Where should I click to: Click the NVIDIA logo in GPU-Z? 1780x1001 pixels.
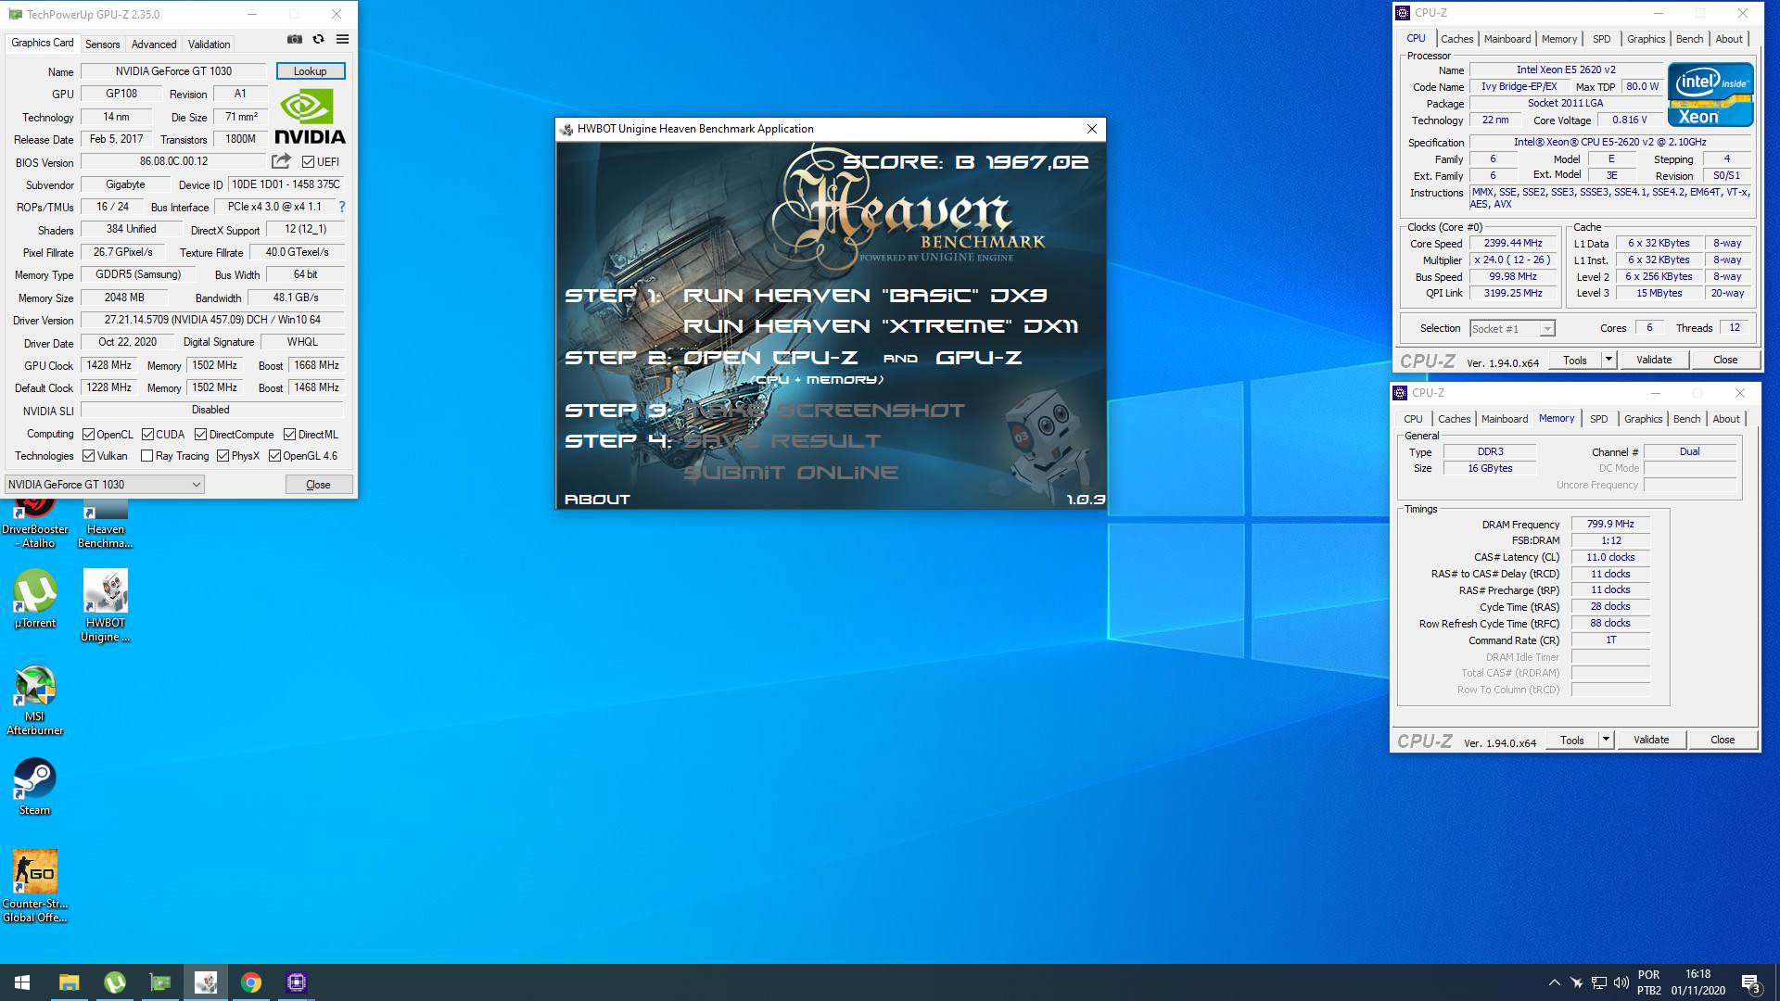311,117
